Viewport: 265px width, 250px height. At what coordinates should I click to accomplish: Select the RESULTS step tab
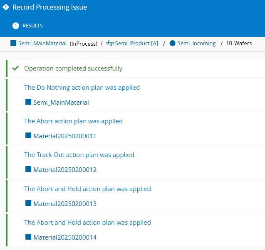tap(32, 26)
